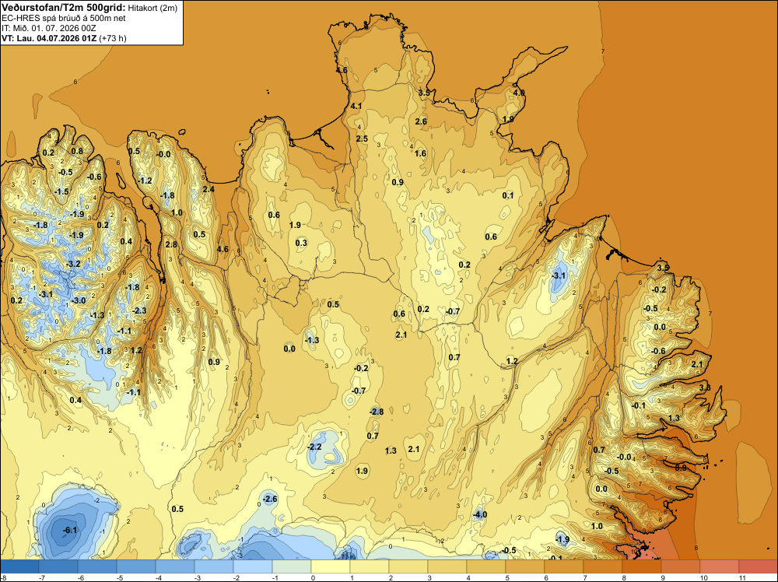Click the -2.6 temperature label

270,499
